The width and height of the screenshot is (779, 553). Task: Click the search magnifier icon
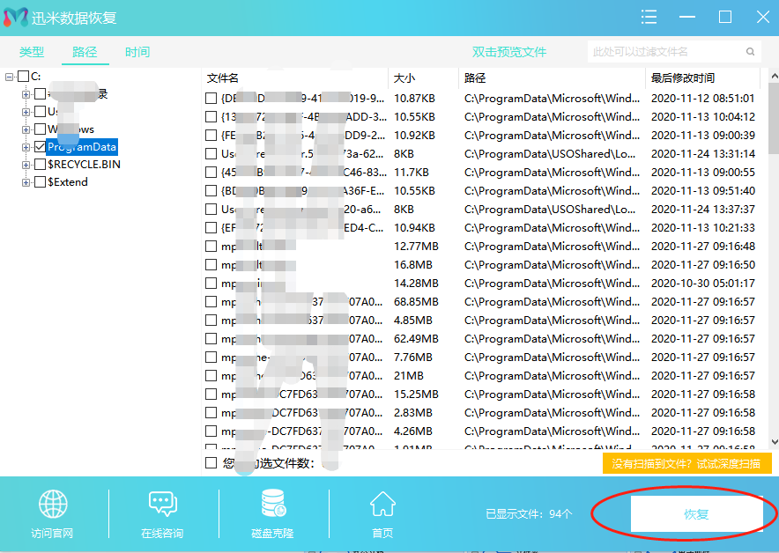point(752,52)
